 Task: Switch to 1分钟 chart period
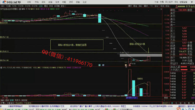tap(8, 6)
